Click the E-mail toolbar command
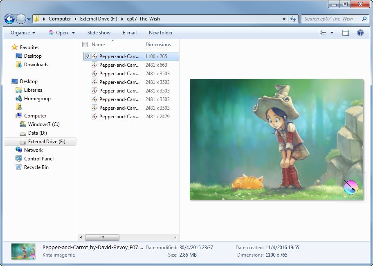The image size is (373, 266). [x=129, y=33]
